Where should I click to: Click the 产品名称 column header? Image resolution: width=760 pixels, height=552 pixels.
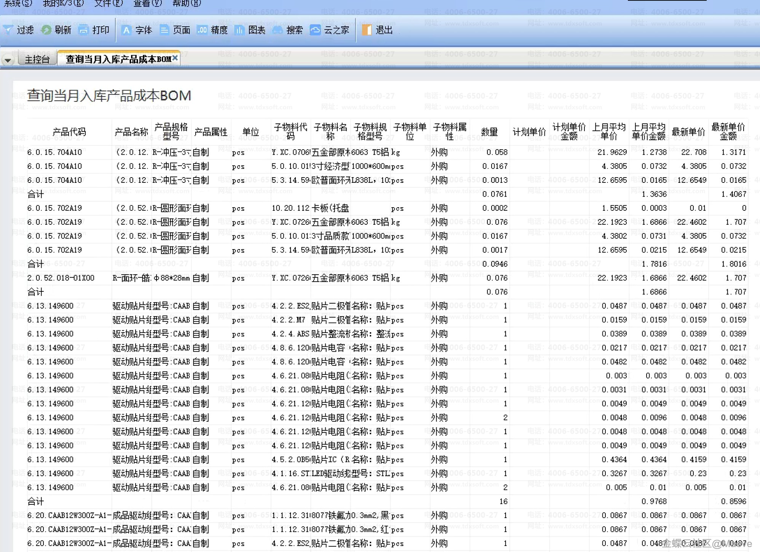(x=131, y=132)
